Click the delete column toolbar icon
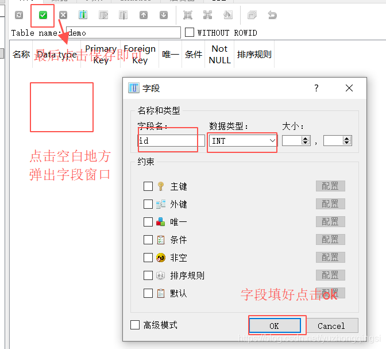Image resolution: width=386 pixels, height=349 pixels. (123, 15)
